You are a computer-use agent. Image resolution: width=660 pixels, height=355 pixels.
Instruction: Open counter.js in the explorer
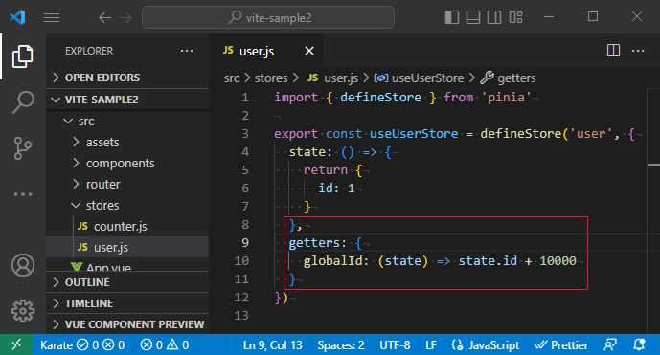(127, 226)
